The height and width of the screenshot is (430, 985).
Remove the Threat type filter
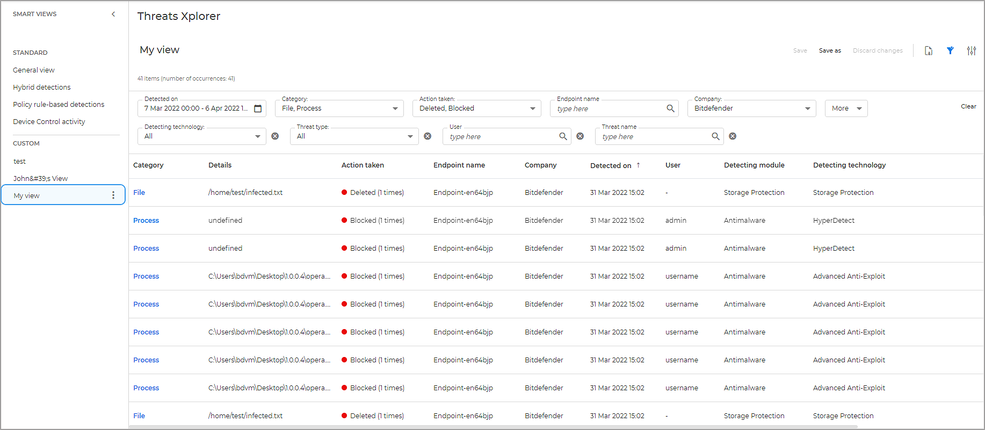point(428,136)
